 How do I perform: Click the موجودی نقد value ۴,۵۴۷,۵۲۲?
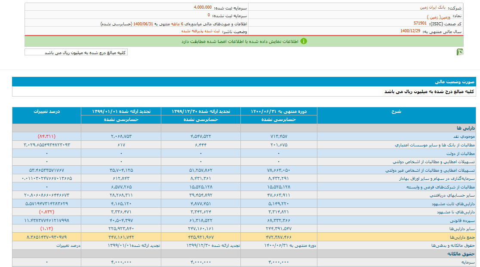201,136
